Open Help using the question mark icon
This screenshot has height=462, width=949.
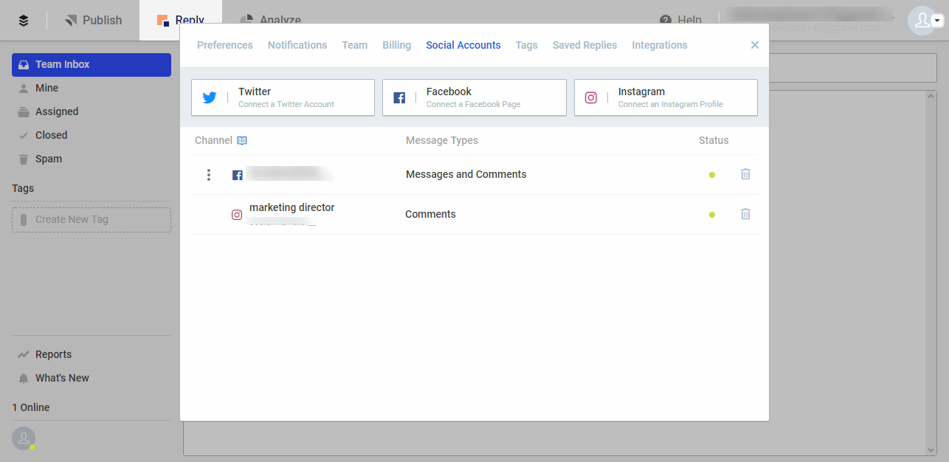(x=666, y=20)
